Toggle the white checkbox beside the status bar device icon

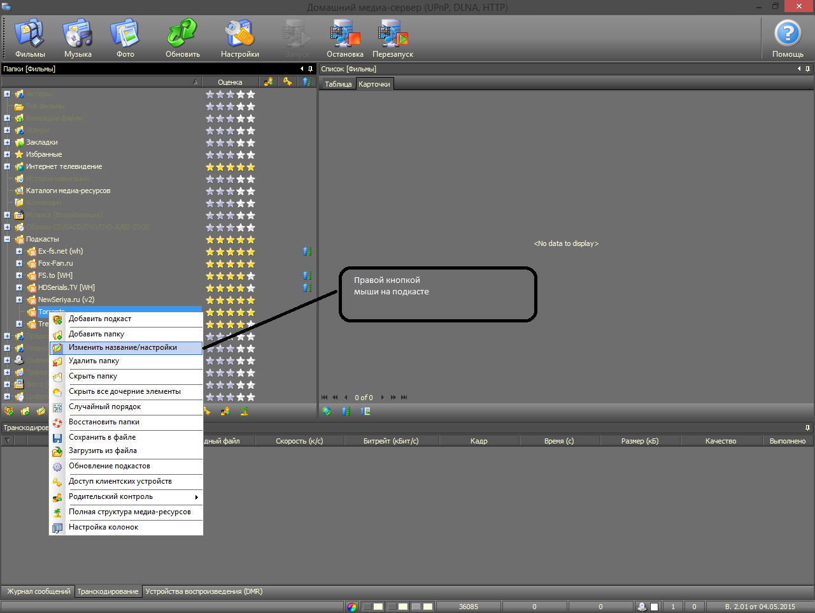(x=654, y=607)
